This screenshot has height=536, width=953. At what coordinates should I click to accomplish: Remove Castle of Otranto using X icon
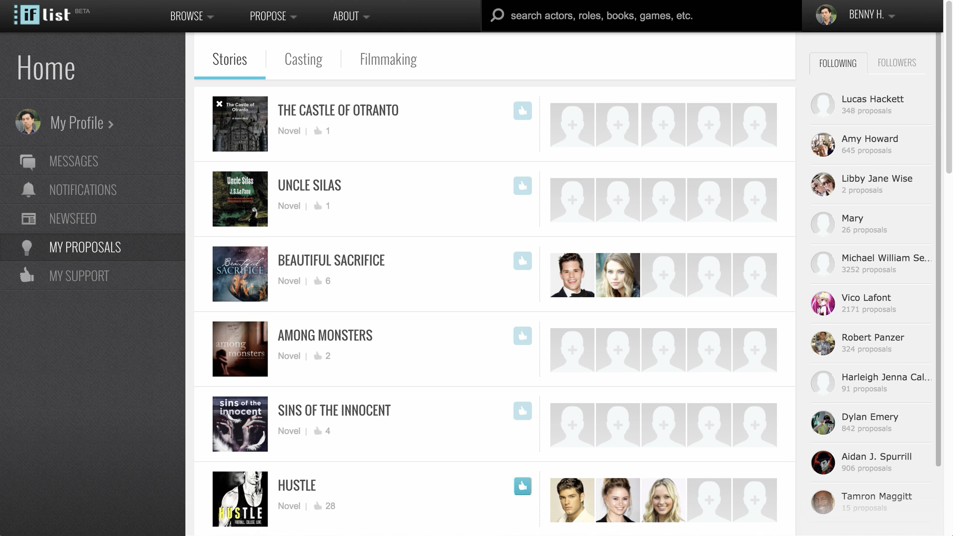click(219, 104)
